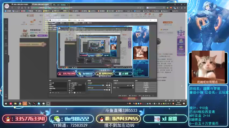
Task: Toggle visibility eye of the bottom OBS source
Action: point(70,91)
